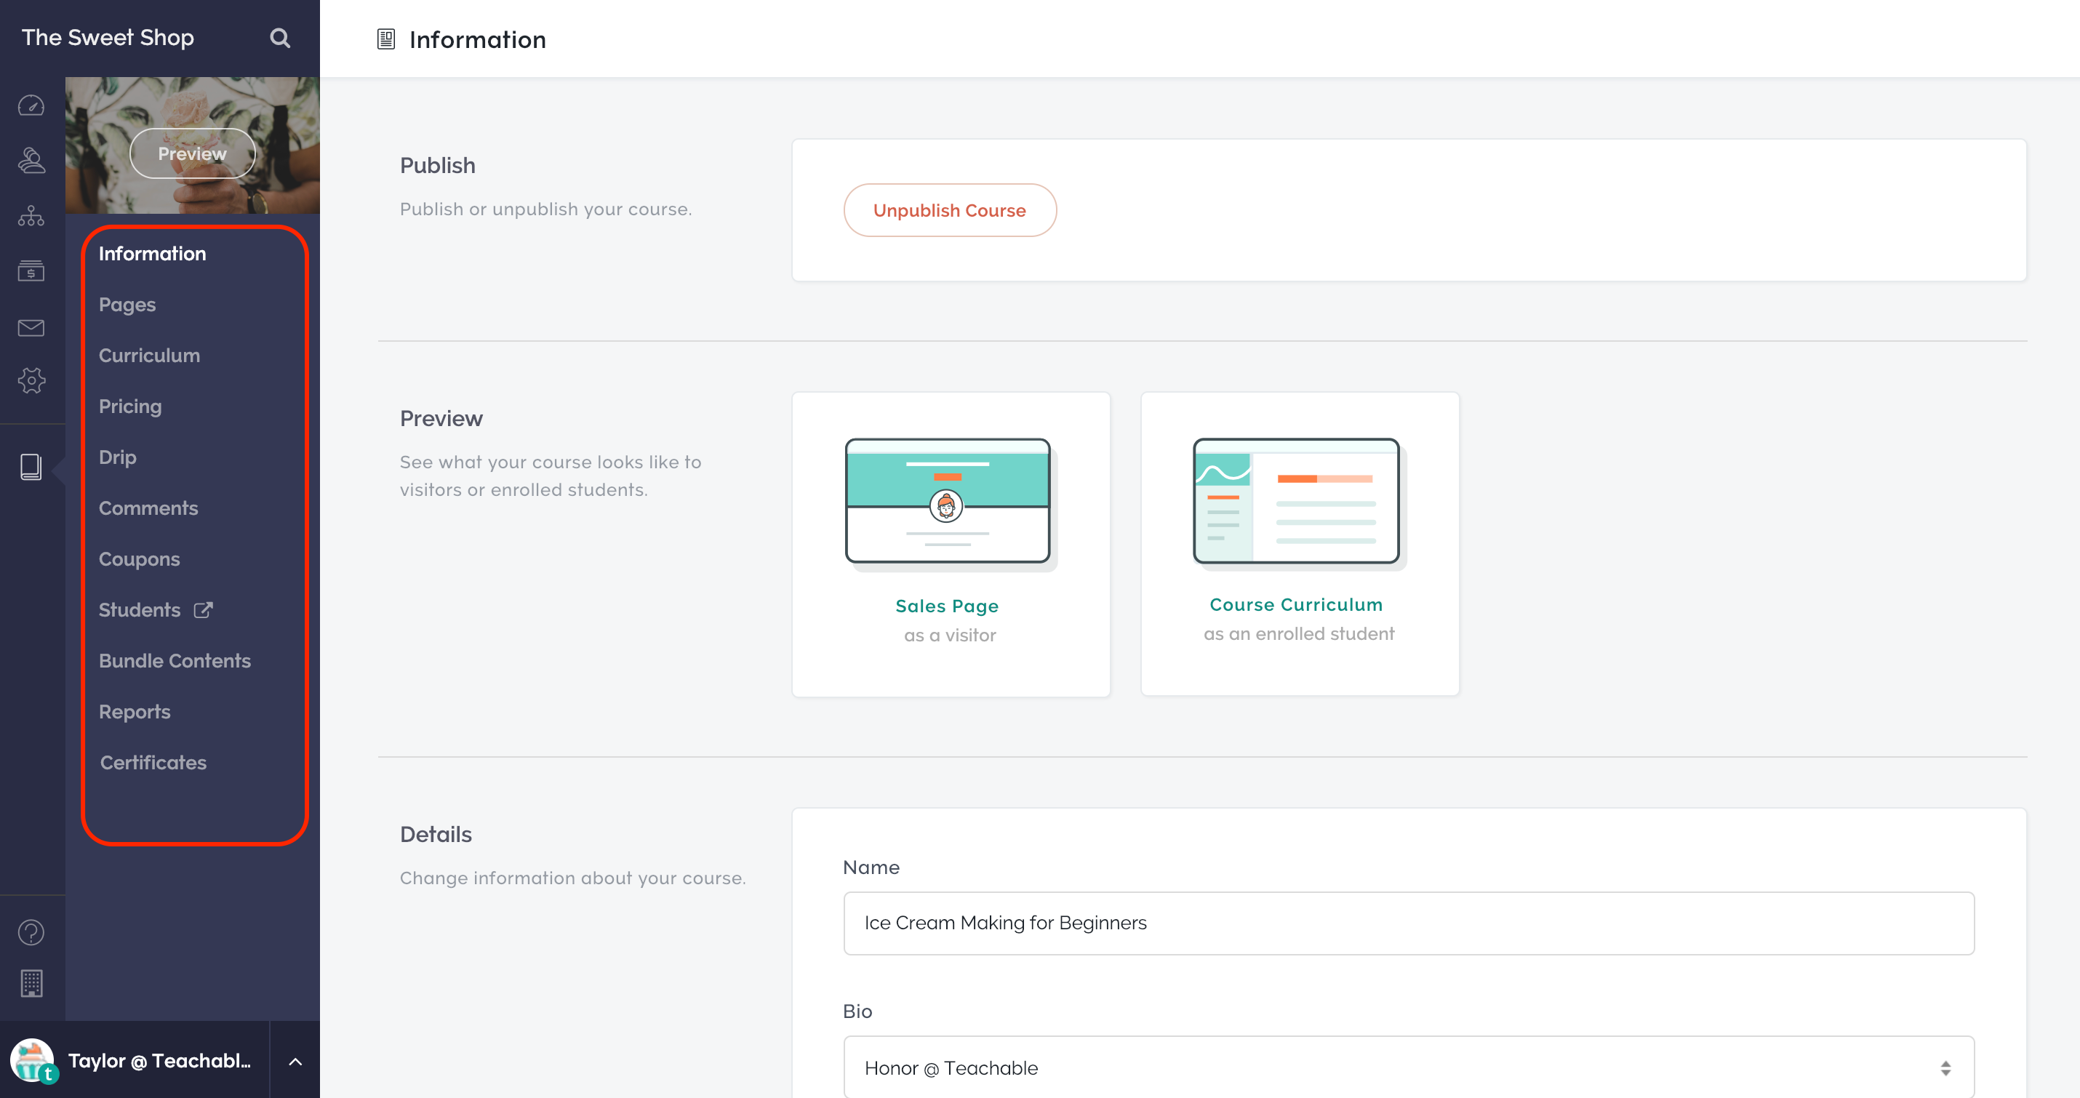Open the building icon in sidebar
2080x1098 pixels.
coord(31,983)
